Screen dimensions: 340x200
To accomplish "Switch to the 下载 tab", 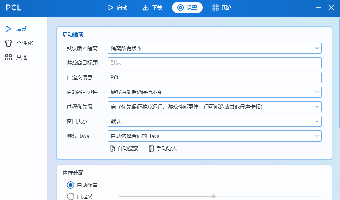I will (x=152, y=8).
